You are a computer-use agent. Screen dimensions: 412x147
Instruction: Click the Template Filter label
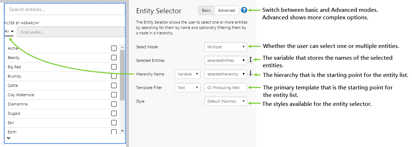click(149, 88)
